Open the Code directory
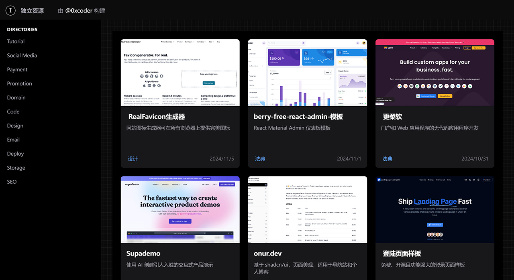This screenshot has width=514, height=280. click(13, 112)
